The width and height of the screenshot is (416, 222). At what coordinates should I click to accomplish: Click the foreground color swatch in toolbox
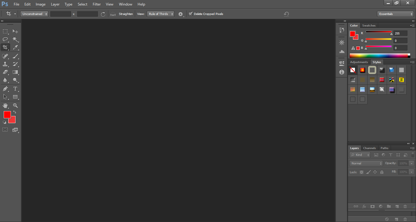click(7, 115)
